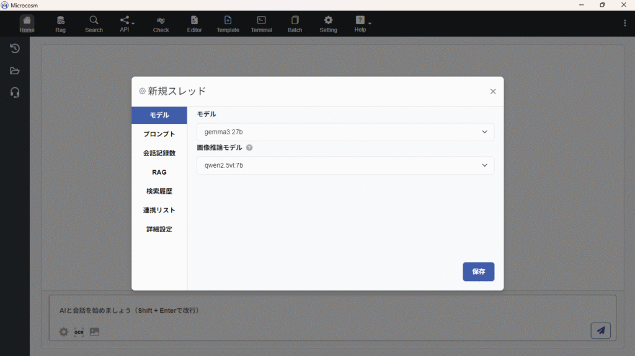This screenshot has width=635, height=356.
Task: Open the 詳細設定 tab
Action: tap(159, 229)
